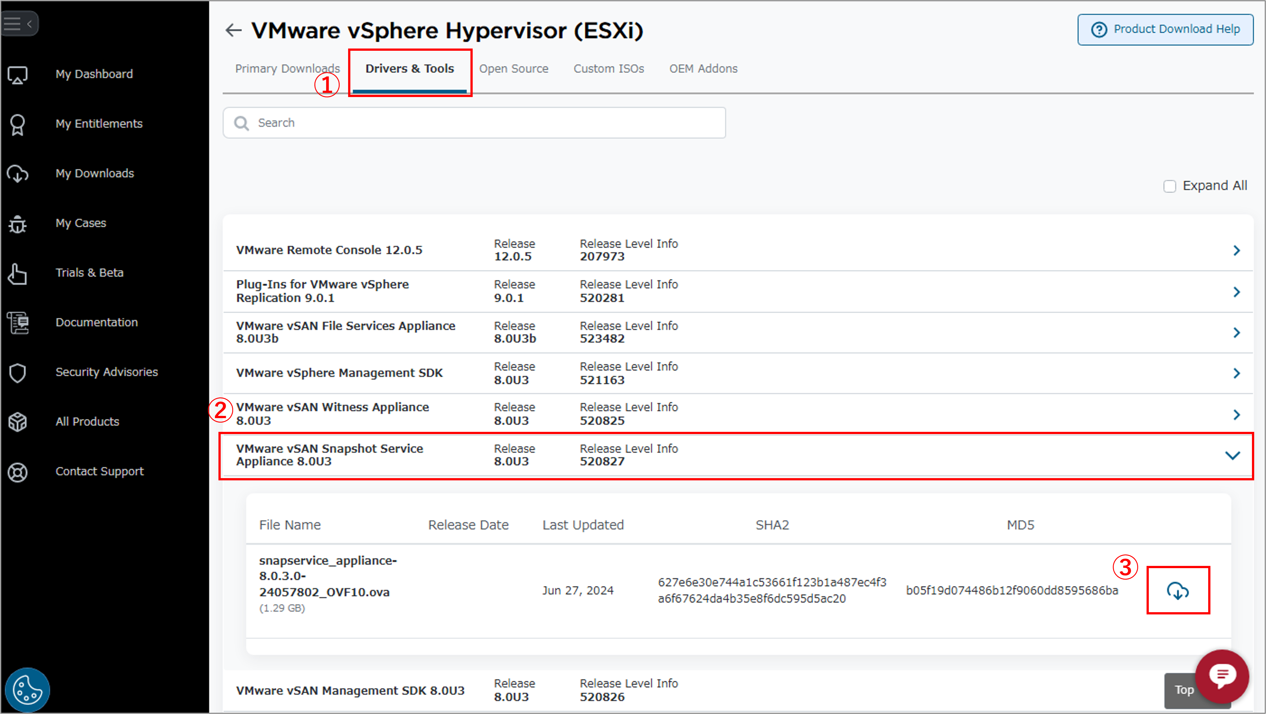The image size is (1266, 714).
Task: Click the help question mark icon
Action: [x=1099, y=29]
